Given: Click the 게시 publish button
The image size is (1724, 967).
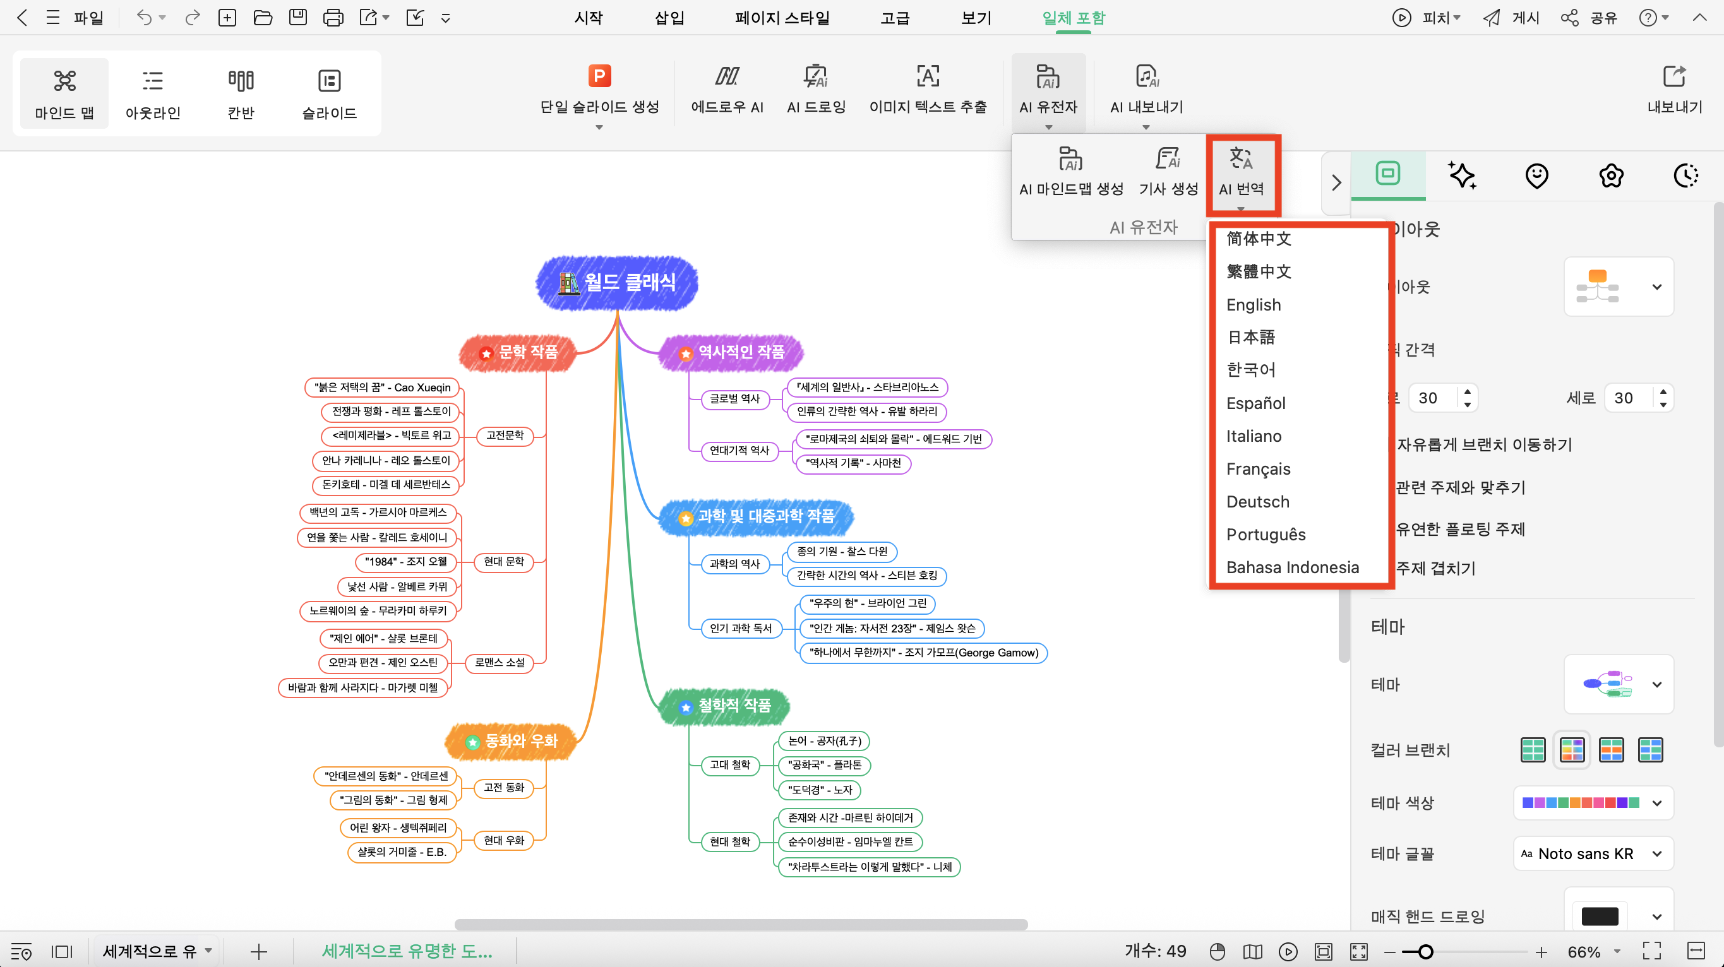Looking at the screenshot, I should (x=1511, y=18).
